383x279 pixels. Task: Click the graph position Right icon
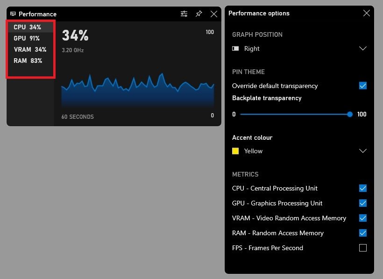(236, 48)
